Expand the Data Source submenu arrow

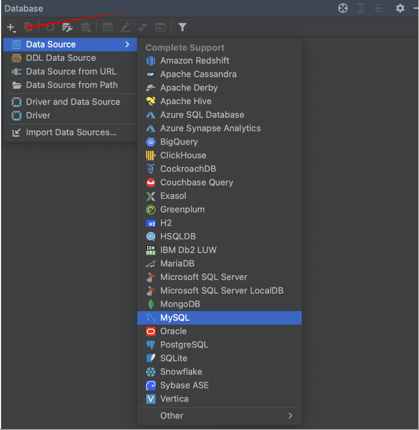pos(127,44)
